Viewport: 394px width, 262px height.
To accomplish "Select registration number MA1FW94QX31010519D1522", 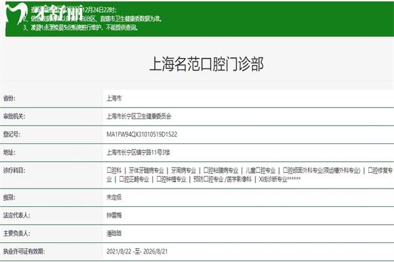I will click(142, 134).
